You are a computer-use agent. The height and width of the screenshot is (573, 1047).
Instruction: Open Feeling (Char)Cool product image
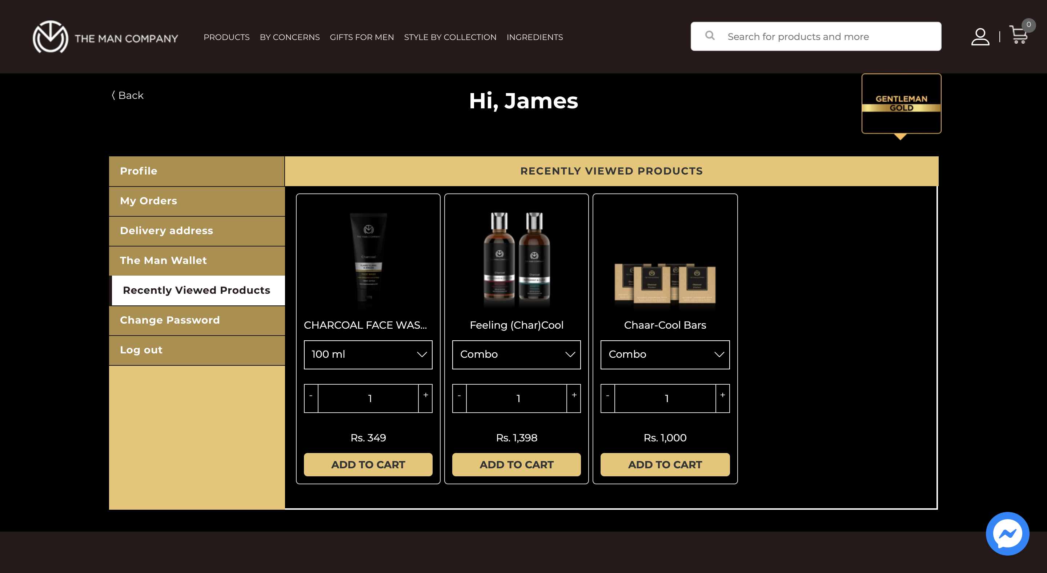(x=517, y=259)
